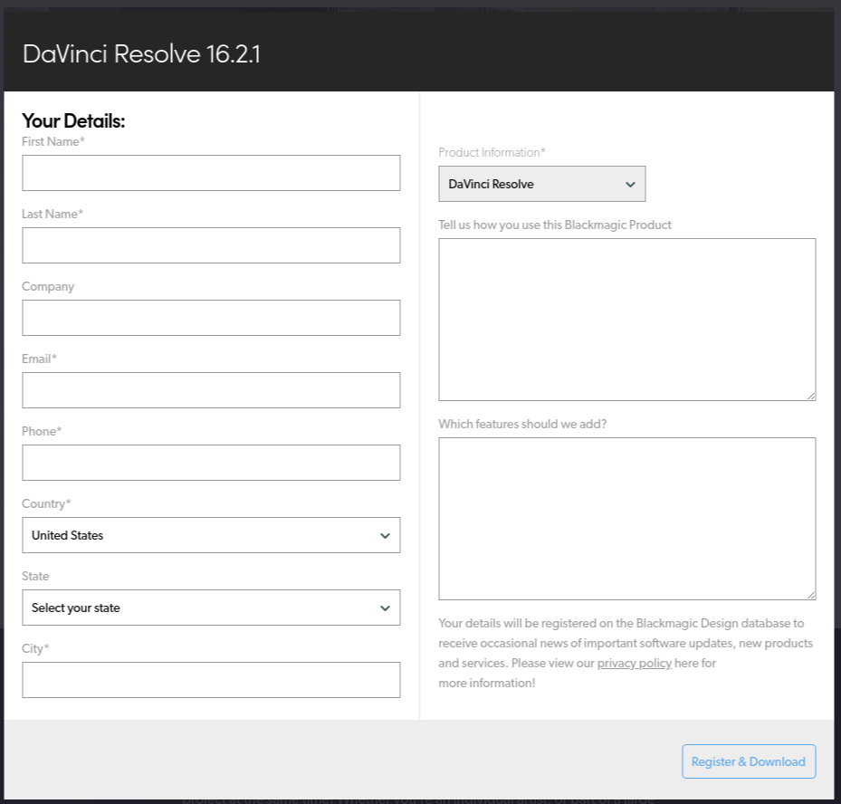Click the Phone input field
This screenshot has height=804, width=841.
coord(211,463)
